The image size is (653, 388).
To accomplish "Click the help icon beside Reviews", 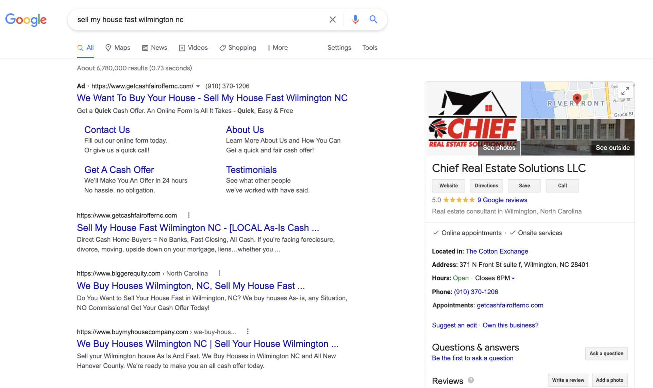I will [471, 380].
